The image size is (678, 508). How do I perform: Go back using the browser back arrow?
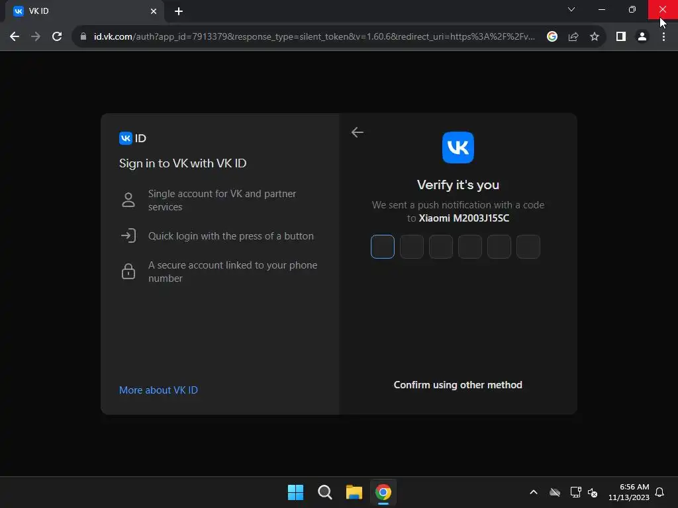point(15,37)
